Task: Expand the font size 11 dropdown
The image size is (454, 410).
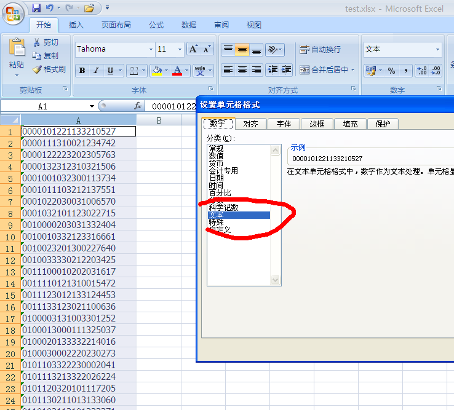Action: pyautogui.click(x=180, y=49)
